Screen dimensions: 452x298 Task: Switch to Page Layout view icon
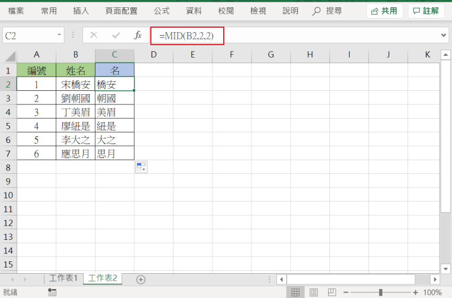click(x=314, y=292)
